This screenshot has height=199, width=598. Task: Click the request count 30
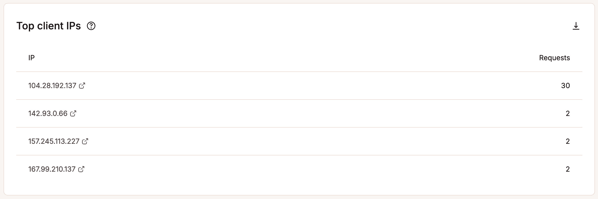coord(565,86)
